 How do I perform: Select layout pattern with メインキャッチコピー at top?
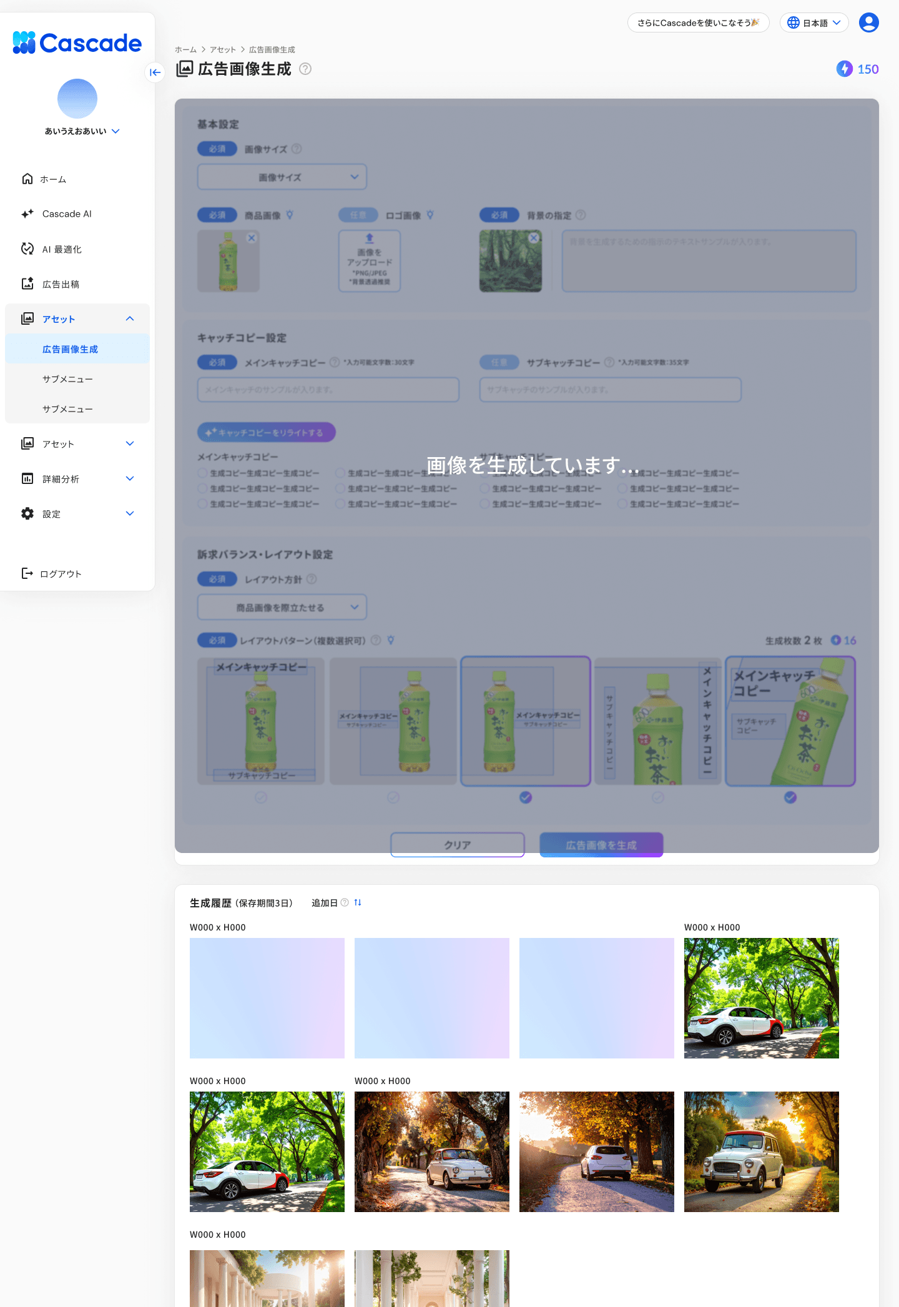261,721
